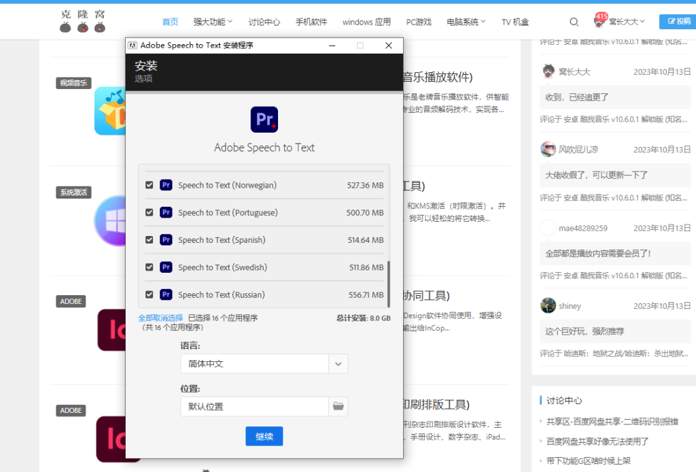The width and height of the screenshot is (696, 472).
Task: Open comment source link 评论于 哈迪斯
Action: click(614, 354)
